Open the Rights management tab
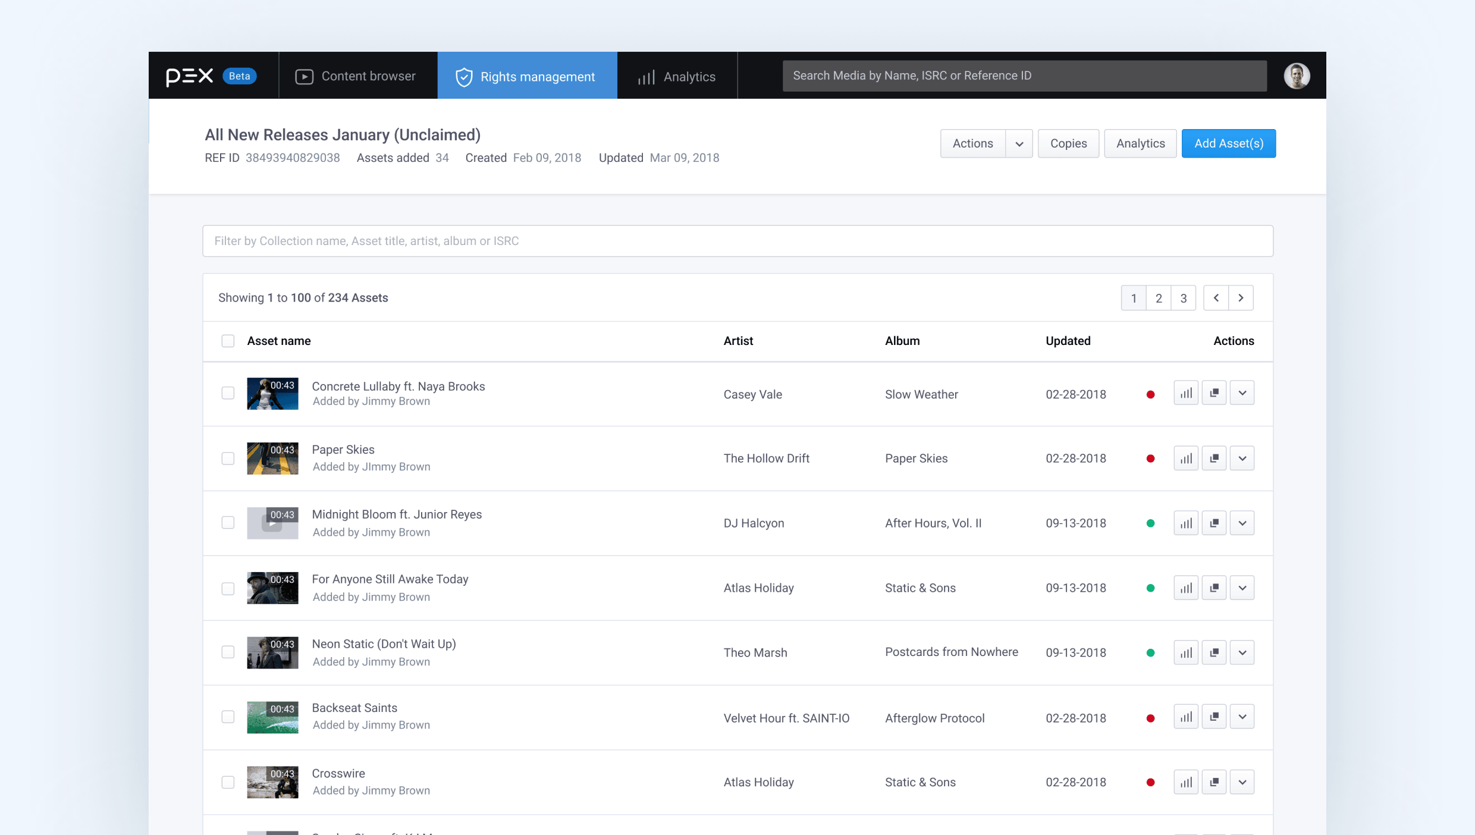Image resolution: width=1475 pixels, height=835 pixels. 528,76
